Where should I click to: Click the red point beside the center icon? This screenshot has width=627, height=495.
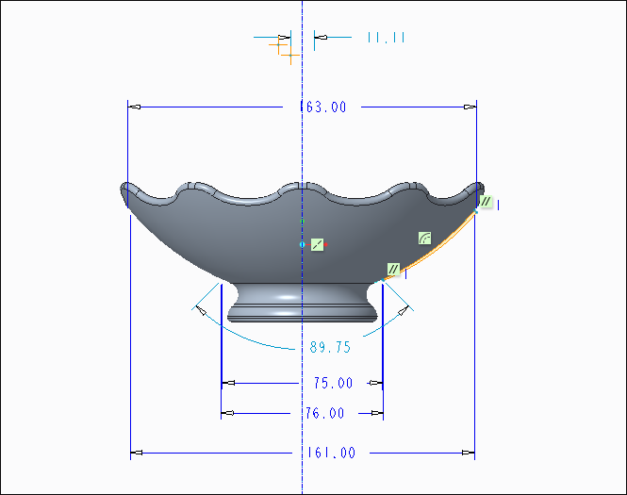(x=326, y=244)
